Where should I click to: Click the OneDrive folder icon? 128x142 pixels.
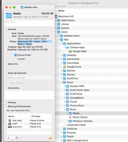(64, 129)
